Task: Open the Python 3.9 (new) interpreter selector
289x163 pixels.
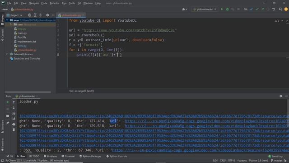Action: pyautogui.click(x=259, y=161)
